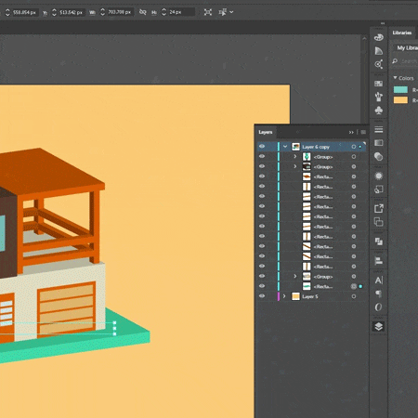
Task: Click the stepper arrows for the width value
Action: coord(102,12)
